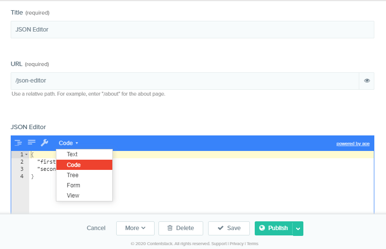Pick View mode from the menu

point(84,196)
